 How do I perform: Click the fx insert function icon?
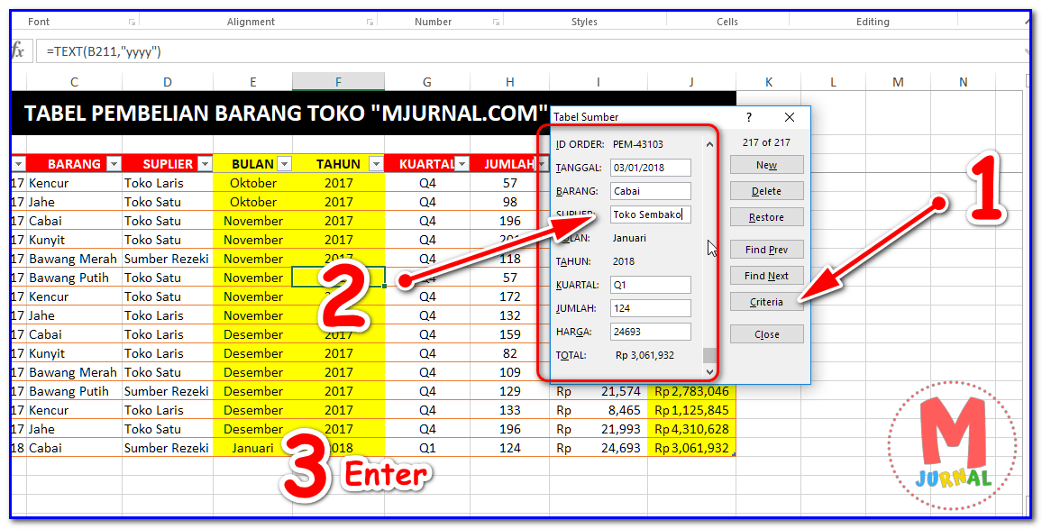18,51
